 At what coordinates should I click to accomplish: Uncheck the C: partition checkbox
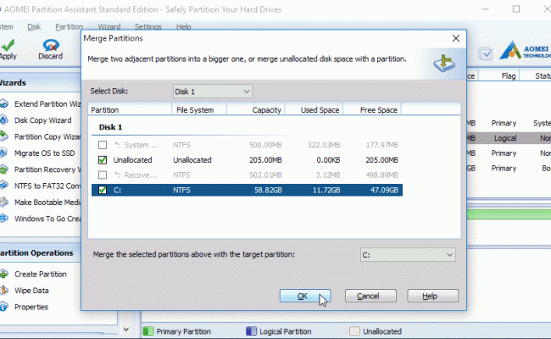tap(103, 190)
